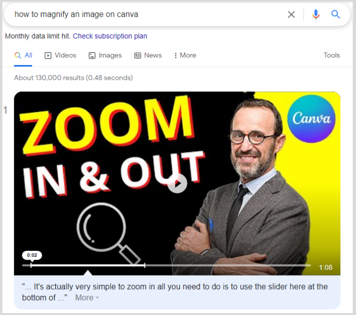
Task: Expand the More menu three-dots
Action: [x=175, y=56]
